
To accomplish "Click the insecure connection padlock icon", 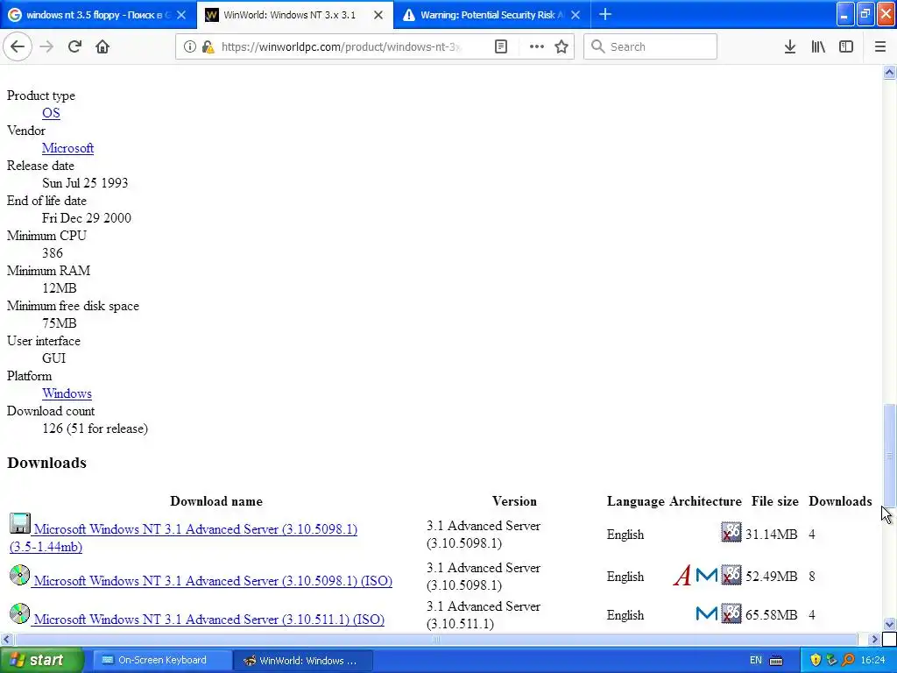I will click(x=208, y=47).
